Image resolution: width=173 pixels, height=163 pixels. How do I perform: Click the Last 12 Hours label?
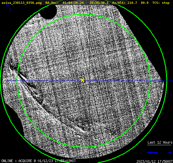160,142
